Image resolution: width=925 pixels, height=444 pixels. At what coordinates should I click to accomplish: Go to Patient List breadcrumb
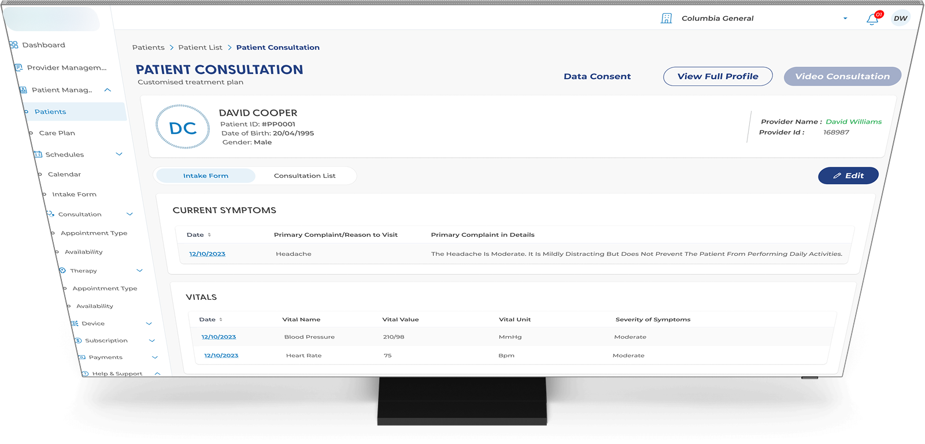200,47
